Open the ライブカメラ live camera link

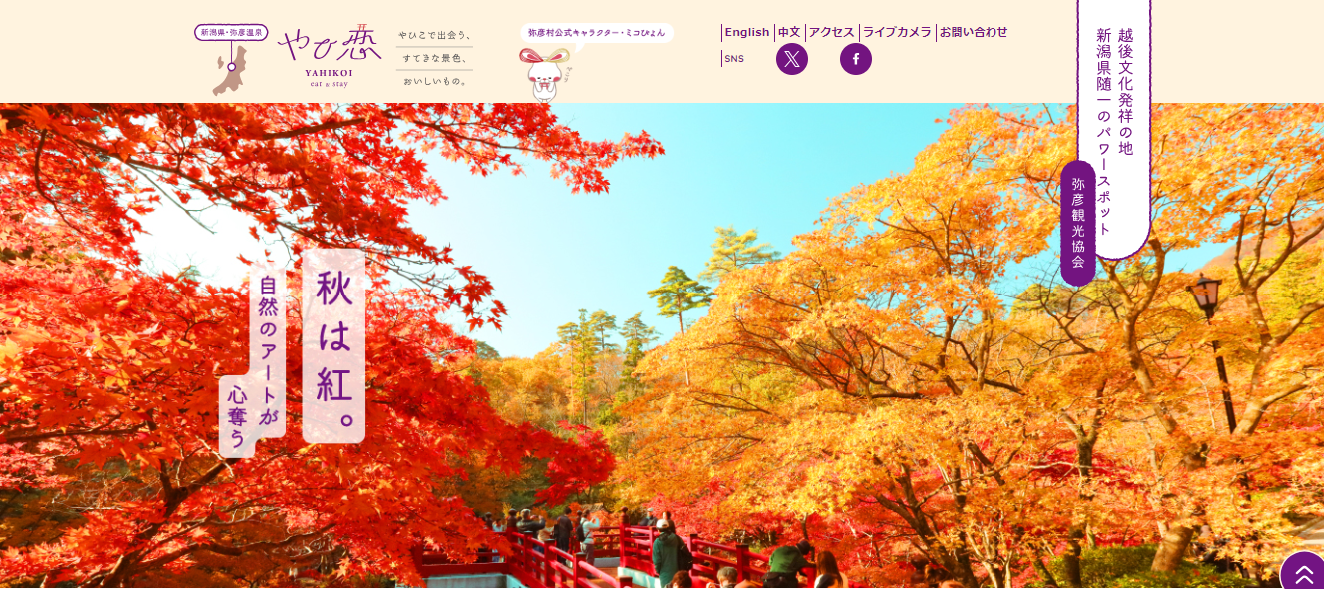click(x=898, y=32)
